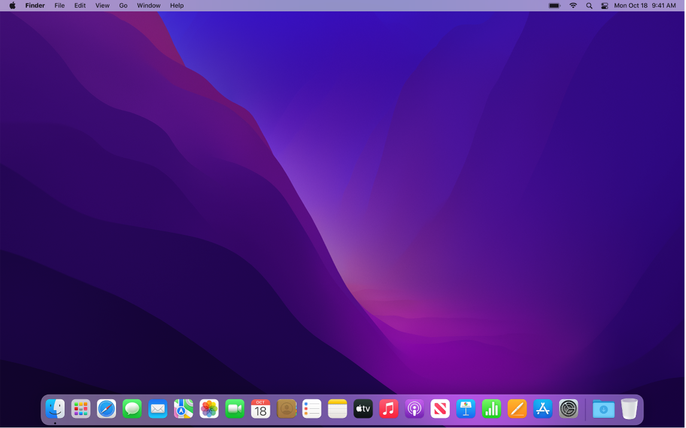Open the Maps app
This screenshot has height=428, width=686.
[x=183, y=409]
